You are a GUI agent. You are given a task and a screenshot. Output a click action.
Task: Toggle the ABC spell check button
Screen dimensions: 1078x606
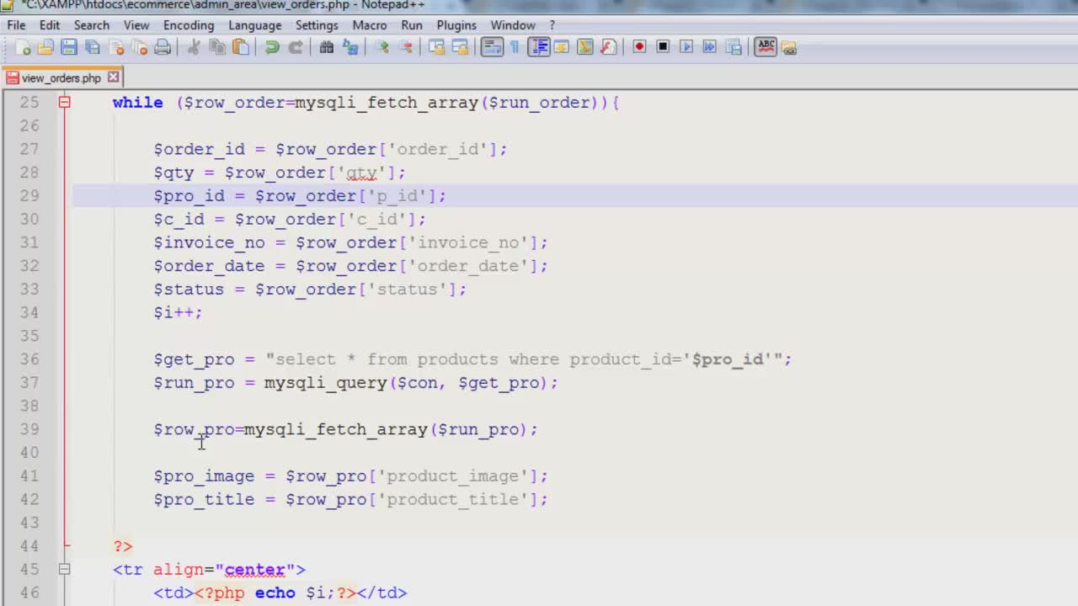766,47
